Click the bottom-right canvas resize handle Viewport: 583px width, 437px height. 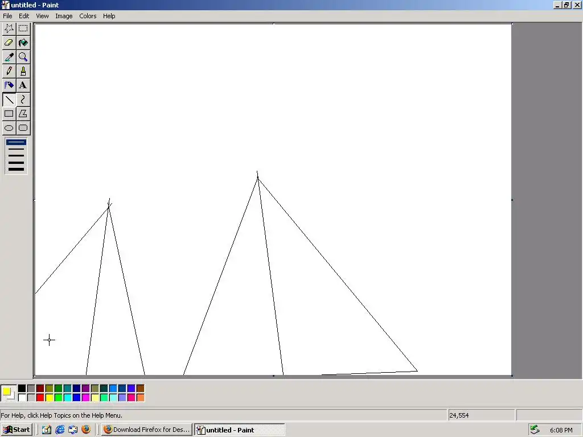tap(512, 376)
